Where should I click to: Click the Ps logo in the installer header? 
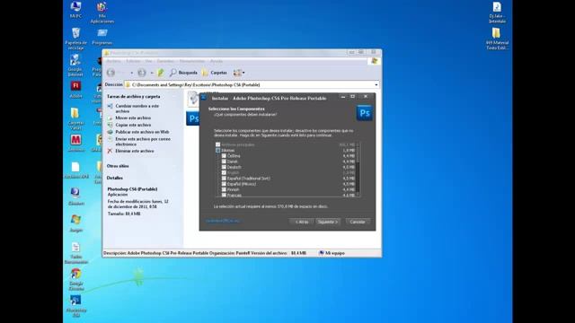point(364,113)
